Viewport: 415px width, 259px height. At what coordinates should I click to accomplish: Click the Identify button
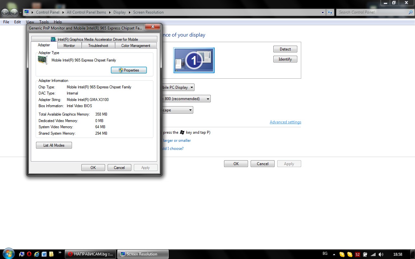click(x=285, y=59)
